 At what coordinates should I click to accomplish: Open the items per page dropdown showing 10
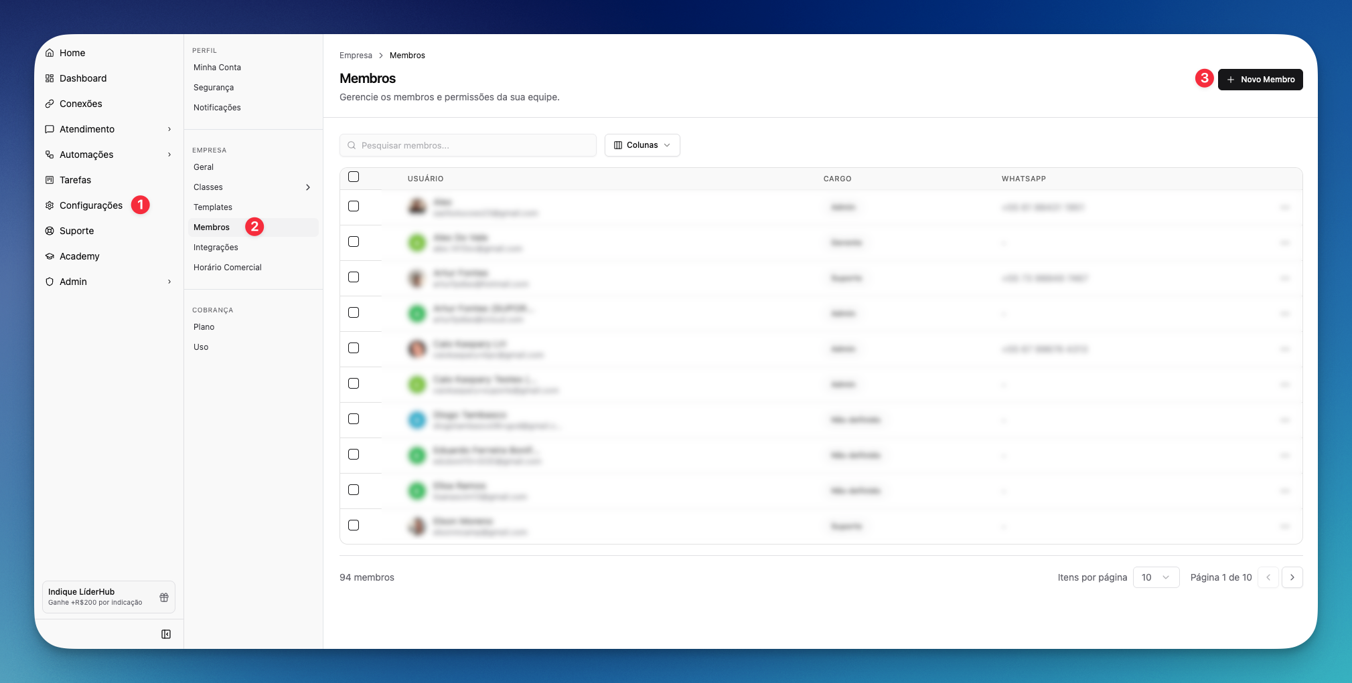pyautogui.click(x=1156, y=577)
